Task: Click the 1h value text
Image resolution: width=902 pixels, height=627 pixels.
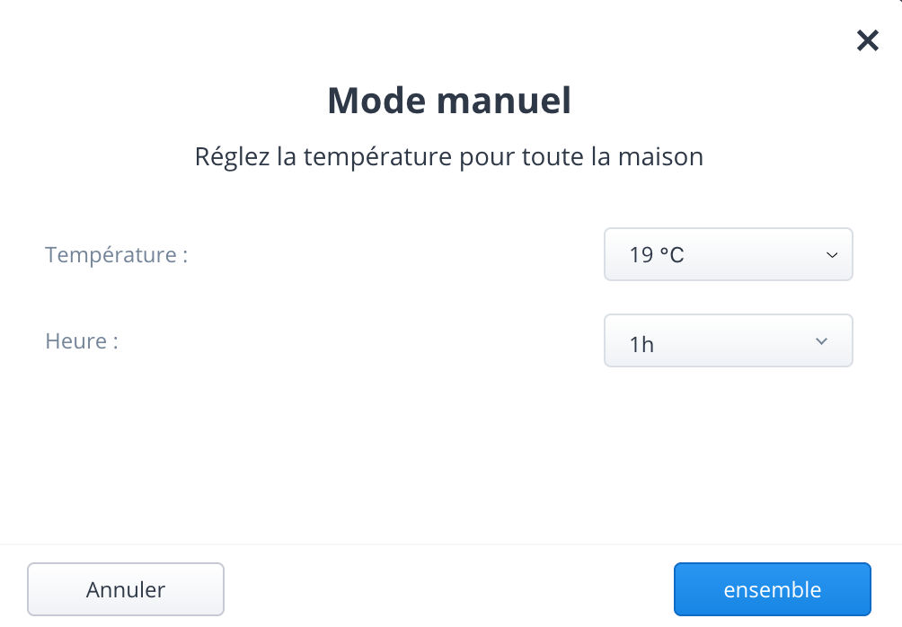Action: (x=641, y=345)
